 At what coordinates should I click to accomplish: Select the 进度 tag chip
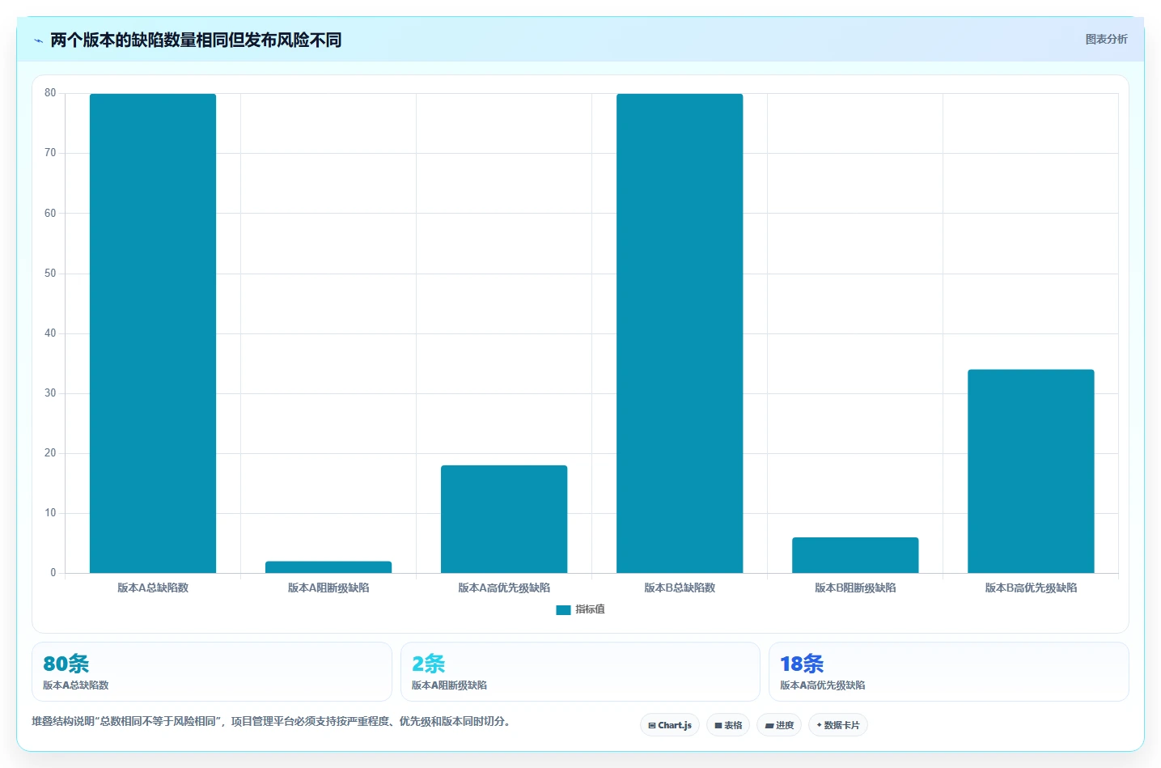pos(779,725)
